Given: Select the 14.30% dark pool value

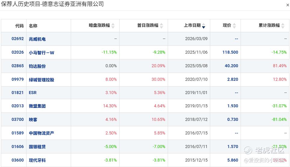Looking at the screenshot, I should click(110, 106).
